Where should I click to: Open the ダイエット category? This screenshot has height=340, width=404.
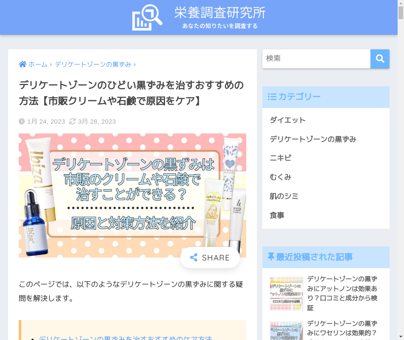tap(287, 120)
